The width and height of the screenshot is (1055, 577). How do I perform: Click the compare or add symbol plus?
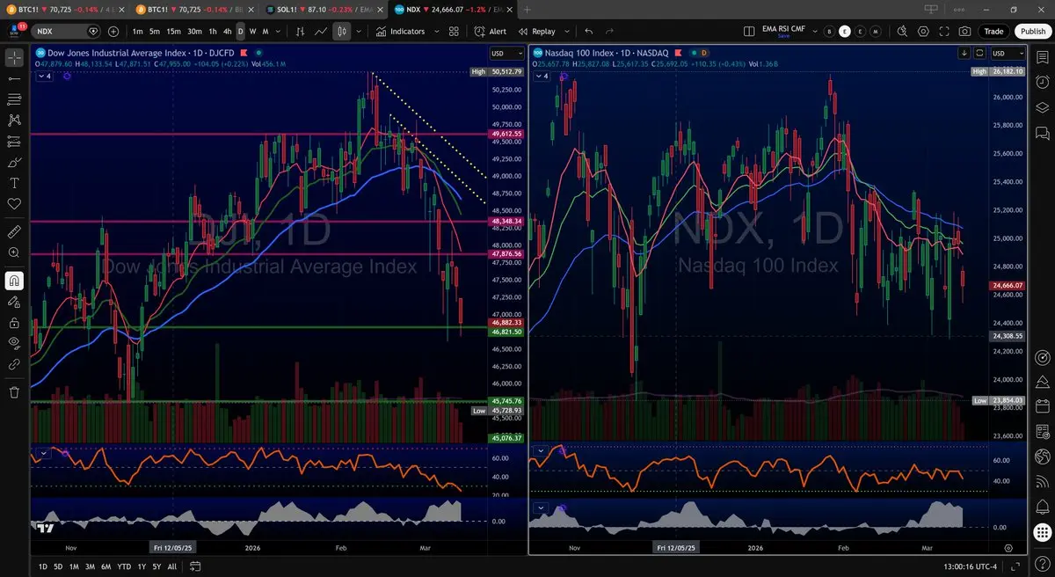tap(113, 31)
